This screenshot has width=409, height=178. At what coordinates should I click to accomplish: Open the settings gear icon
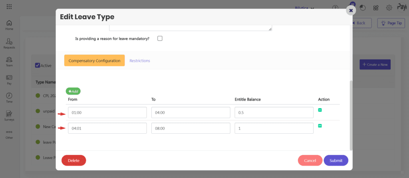point(389,8)
